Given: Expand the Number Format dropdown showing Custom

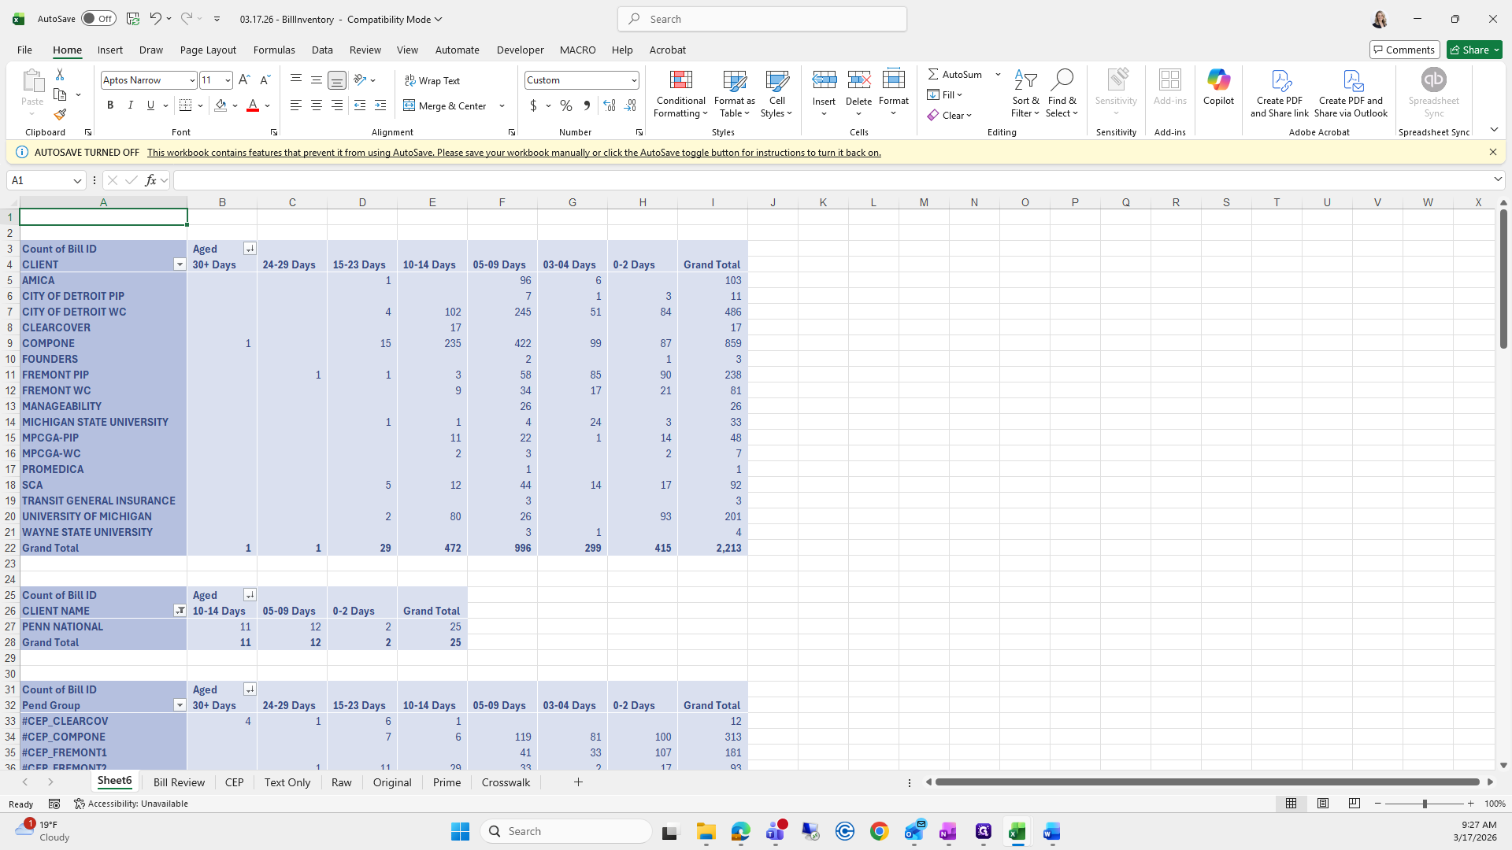Looking at the screenshot, I should (633, 80).
